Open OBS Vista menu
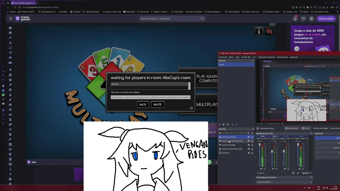This screenshot has width=340, height=191. [237, 57]
